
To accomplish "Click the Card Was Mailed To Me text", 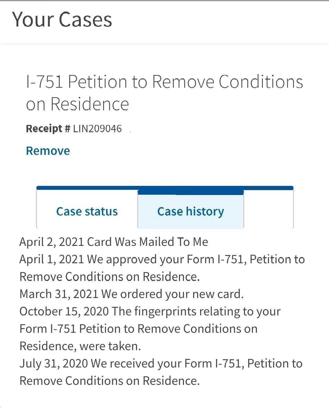I will [x=148, y=242].
